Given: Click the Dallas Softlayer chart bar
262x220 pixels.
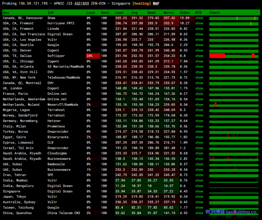Looking at the screenshot, I should [234, 56].
